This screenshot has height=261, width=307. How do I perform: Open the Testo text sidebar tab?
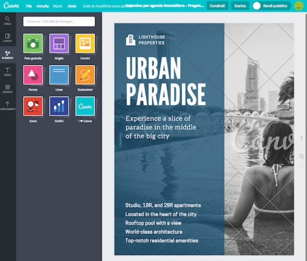coord(8,72)
